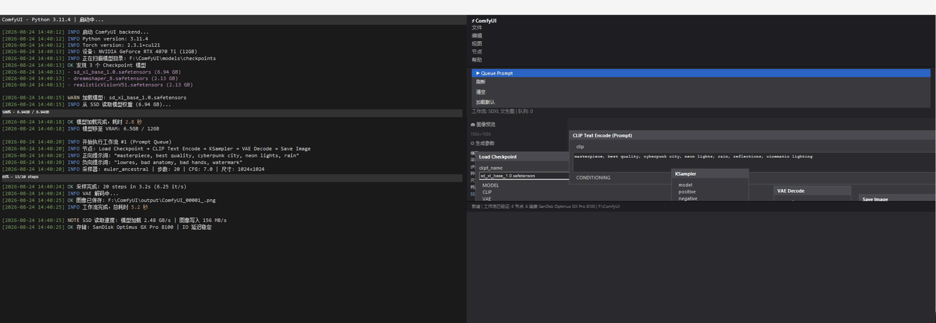Click the realisticVisionV51.safetensors log line
Screen dimensions: 936x323
coord(97,85)
